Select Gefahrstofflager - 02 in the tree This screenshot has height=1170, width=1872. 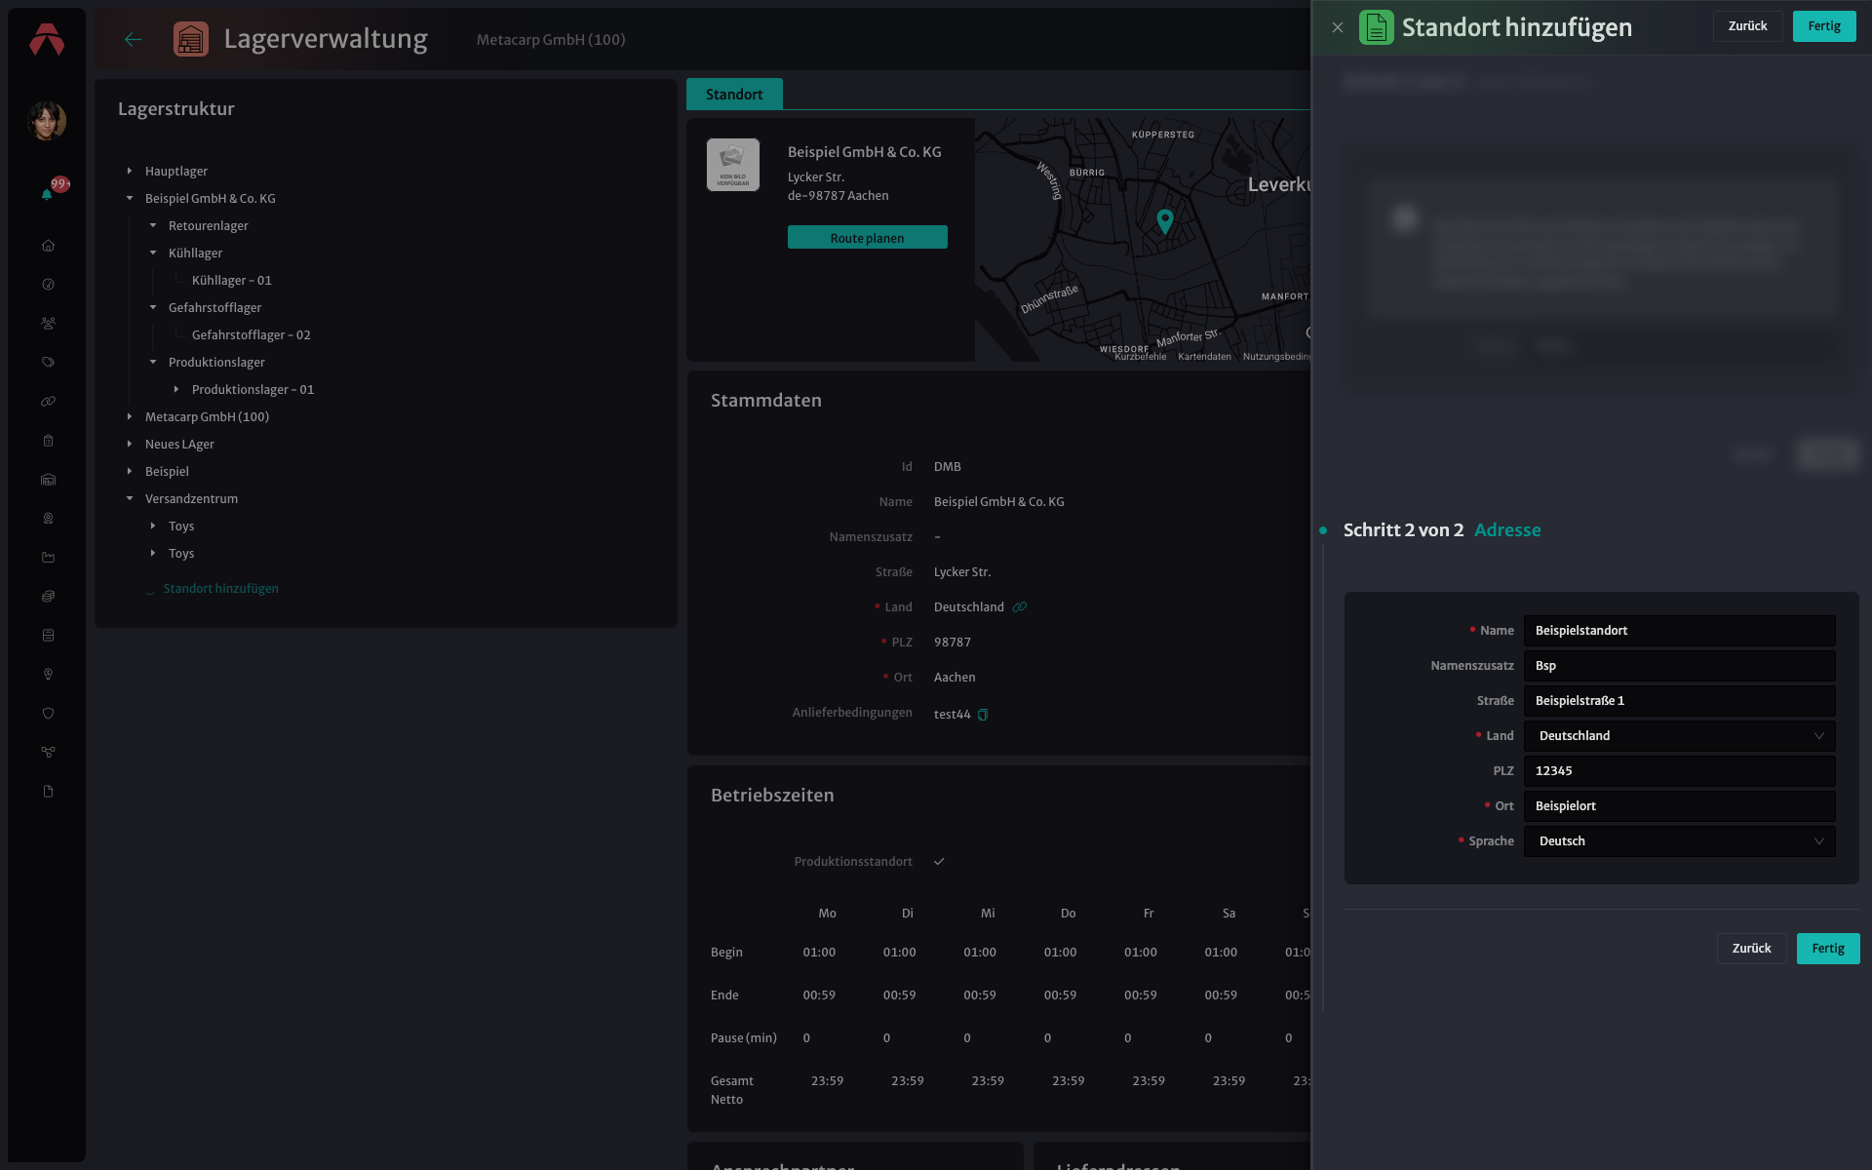pyautogui.click(x=252, y=335)
